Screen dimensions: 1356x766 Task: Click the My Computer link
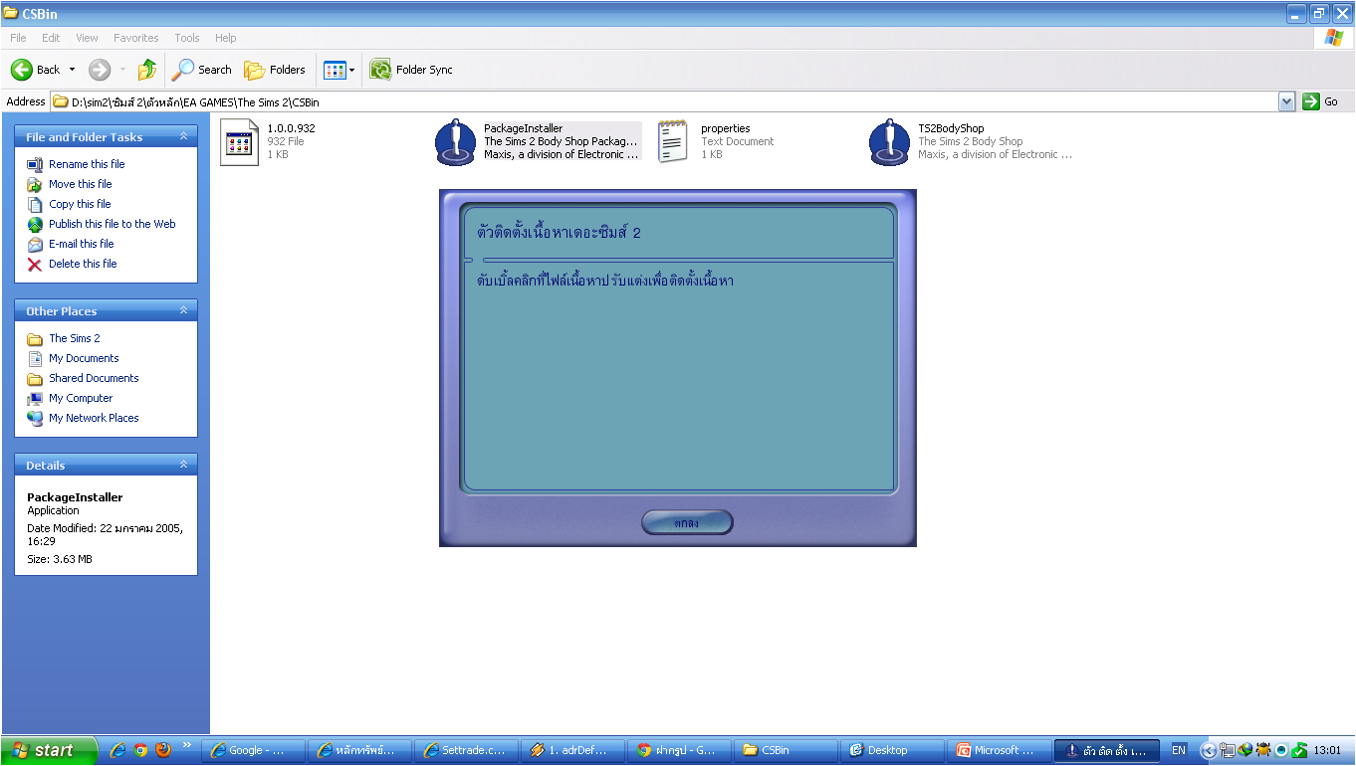[x=81, y=398]
